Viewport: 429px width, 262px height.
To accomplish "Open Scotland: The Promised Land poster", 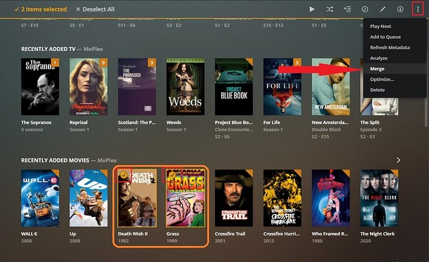I will coord(137,86).
